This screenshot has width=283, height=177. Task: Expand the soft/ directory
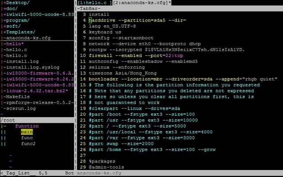pyautogui.click(x=12, y=26)
